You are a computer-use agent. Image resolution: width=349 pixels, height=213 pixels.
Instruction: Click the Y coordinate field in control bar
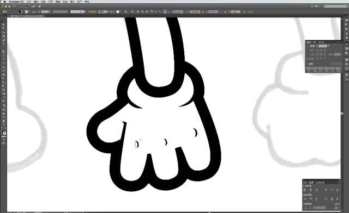[195, 11]
